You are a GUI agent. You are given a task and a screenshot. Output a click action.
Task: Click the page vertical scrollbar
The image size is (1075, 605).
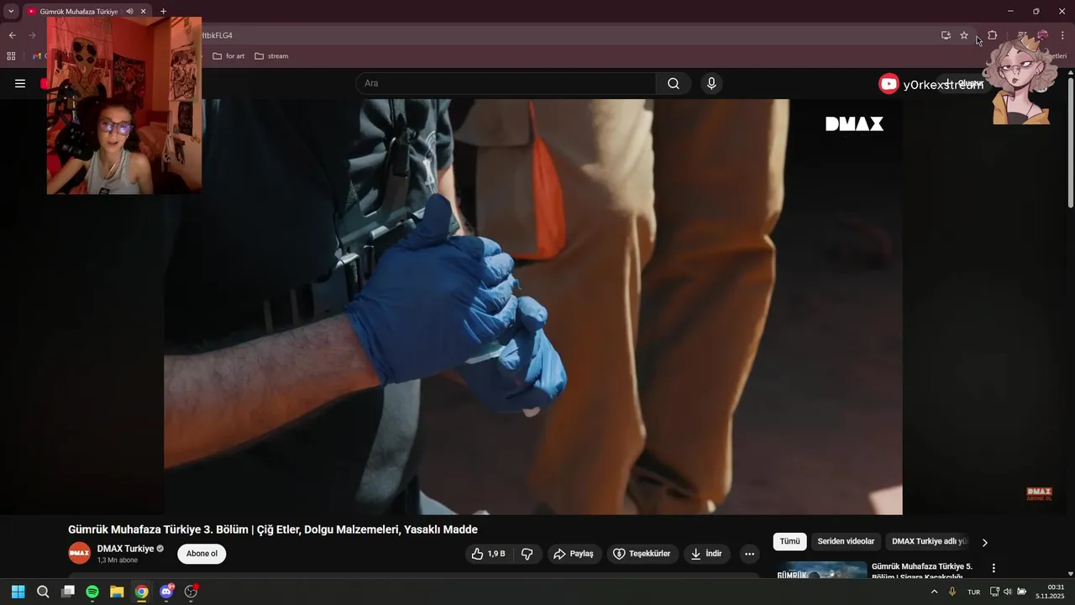click(1071, 143)
